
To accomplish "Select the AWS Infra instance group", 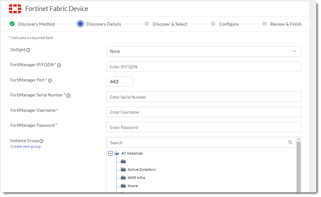I will 136,177.
